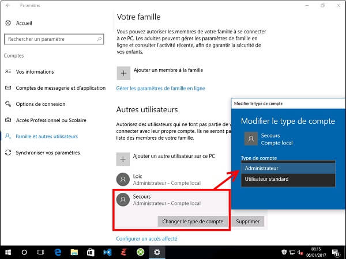Launch Microsoft Edge from taskbar

tap(58, 253)
